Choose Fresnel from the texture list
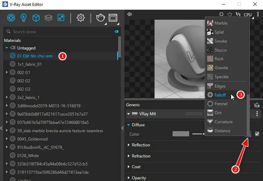 click(220, 104)
